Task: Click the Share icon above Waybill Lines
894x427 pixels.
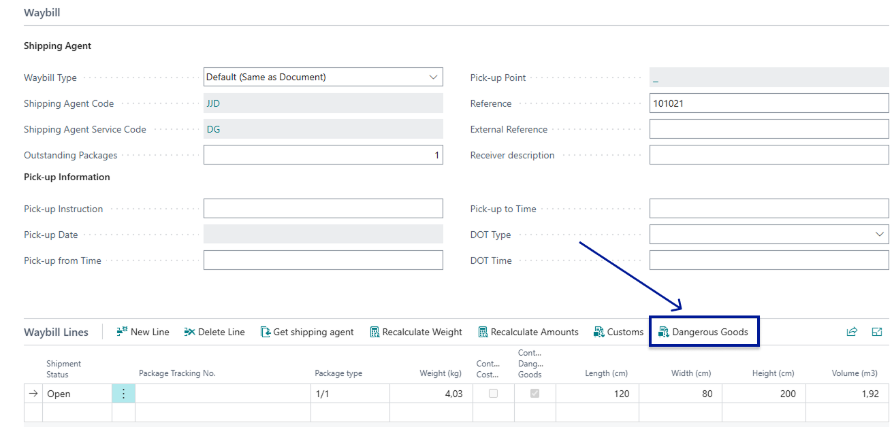Action: pyautogui.click(x=851, y=331)
